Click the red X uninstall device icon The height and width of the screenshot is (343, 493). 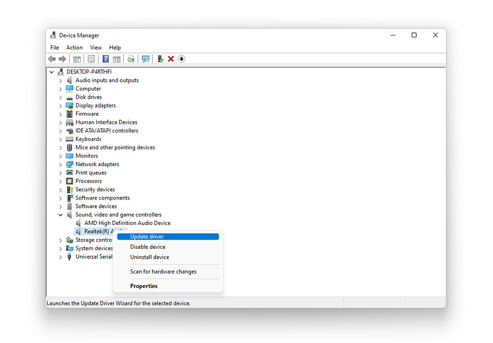[x=171, y=59]
